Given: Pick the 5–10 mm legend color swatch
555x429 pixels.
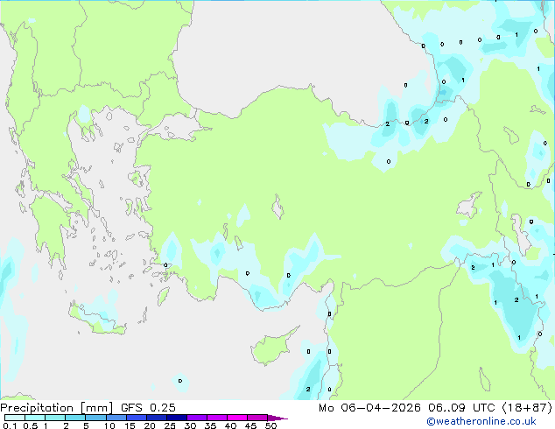Looking at the screenshot, I should 95,418.
